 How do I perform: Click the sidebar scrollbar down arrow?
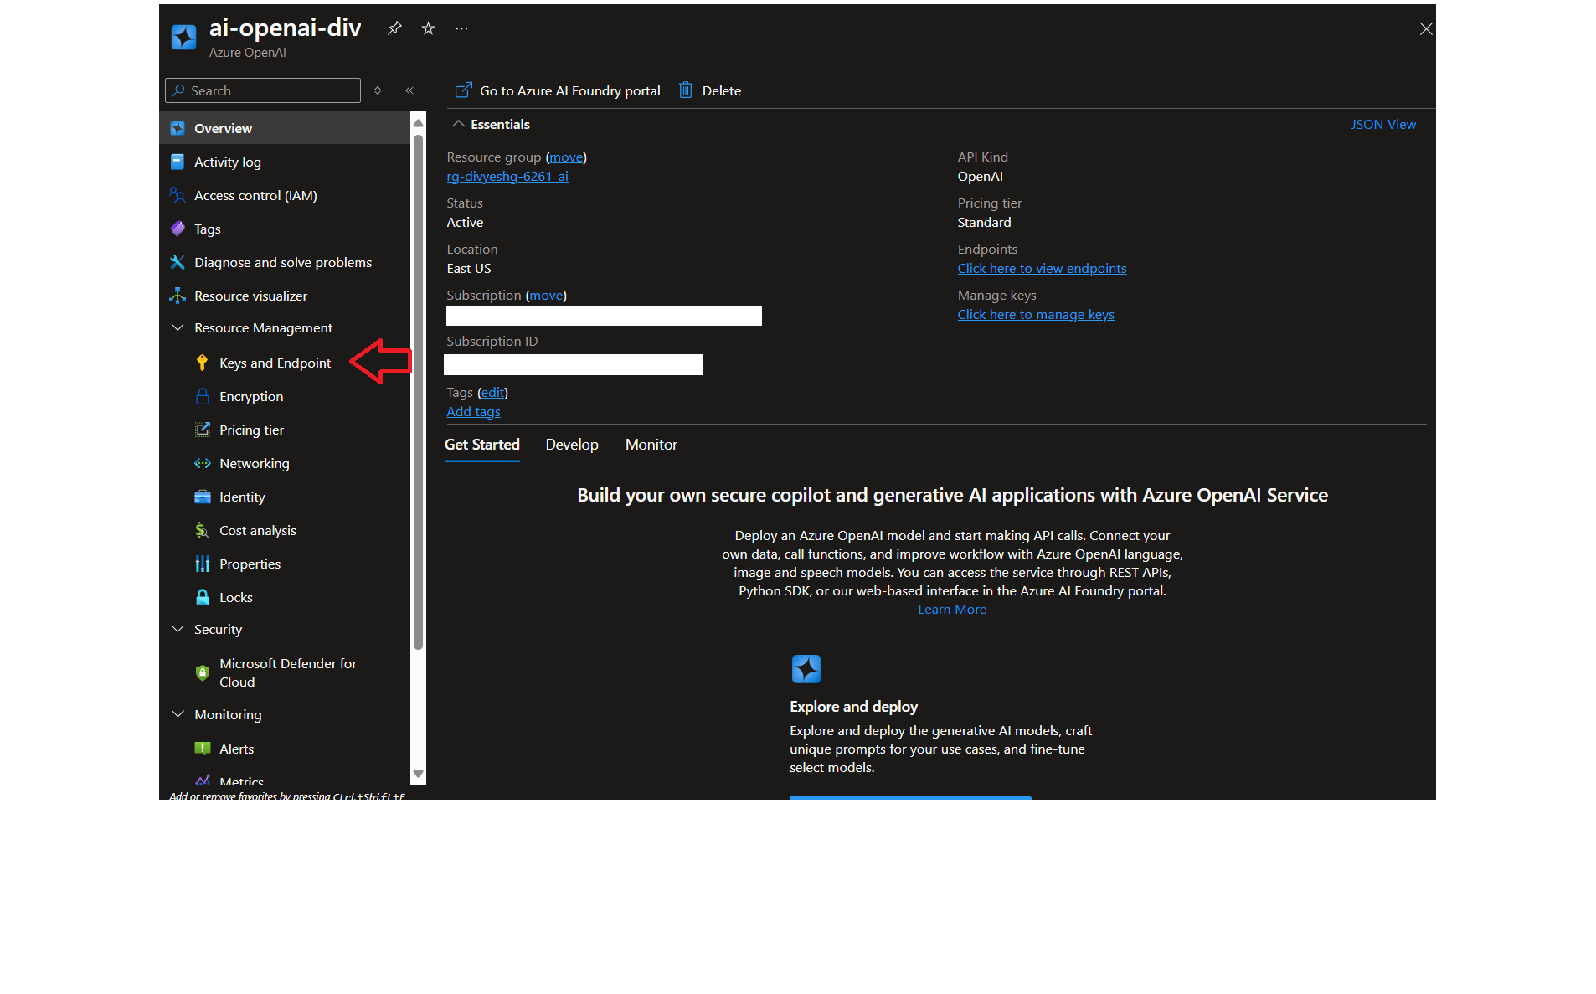tap(418, 775)
